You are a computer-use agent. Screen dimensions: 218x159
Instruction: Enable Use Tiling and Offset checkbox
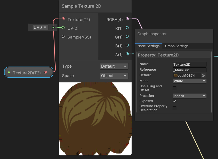click(x=175, y=88)
